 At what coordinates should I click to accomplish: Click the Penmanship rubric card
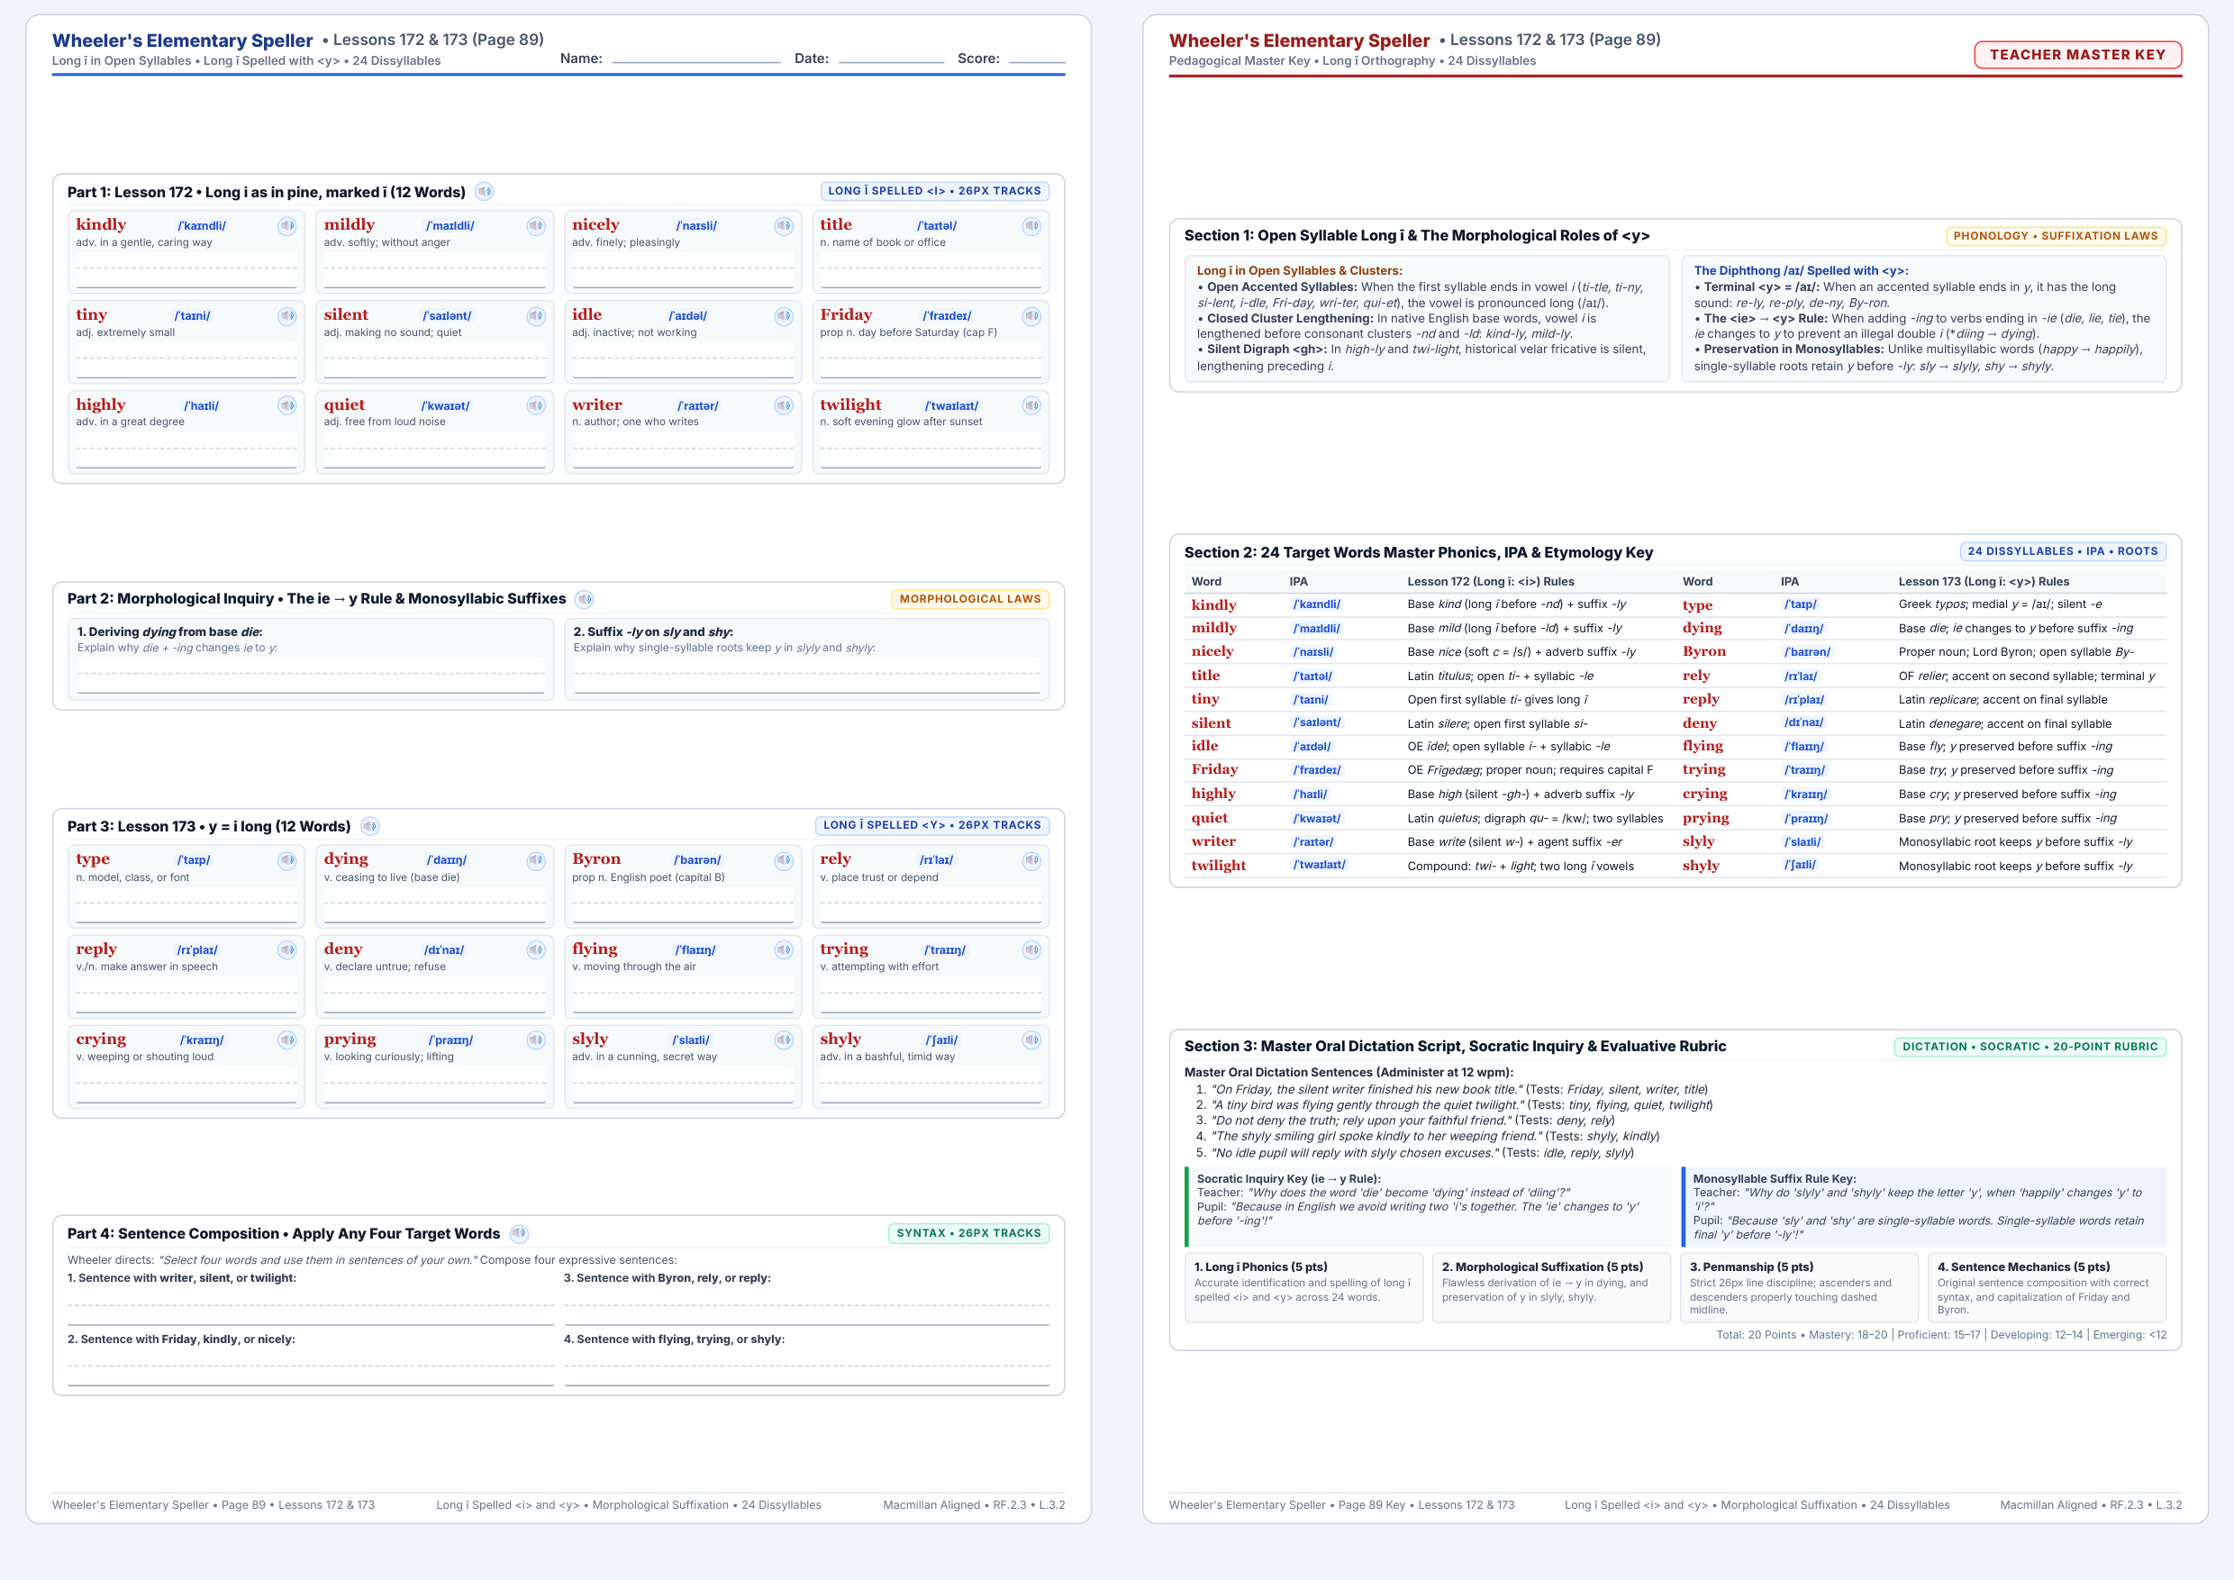[x=1799, y=1288]
